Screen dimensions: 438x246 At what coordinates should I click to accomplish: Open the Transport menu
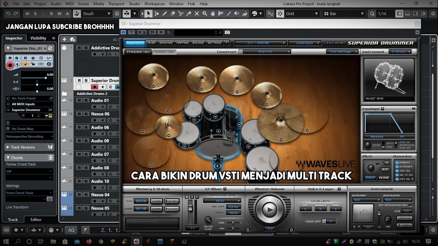click(x=116, y=4)
